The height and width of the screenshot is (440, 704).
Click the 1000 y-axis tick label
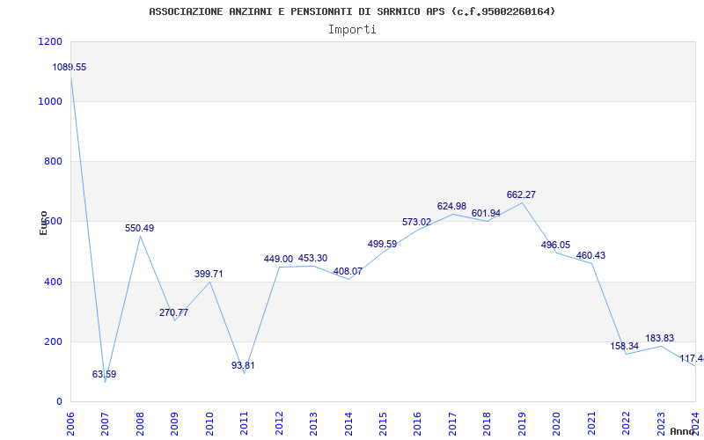pos(51,101)
